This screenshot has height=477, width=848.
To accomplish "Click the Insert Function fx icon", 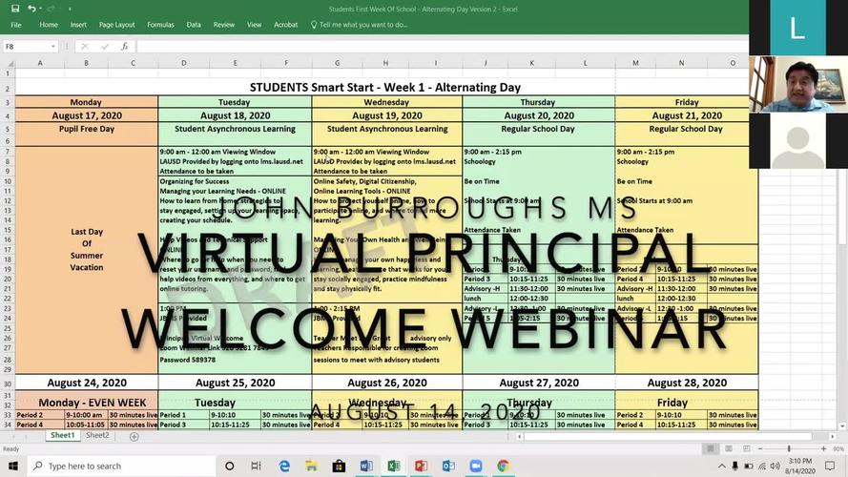I will click(124, 47).
